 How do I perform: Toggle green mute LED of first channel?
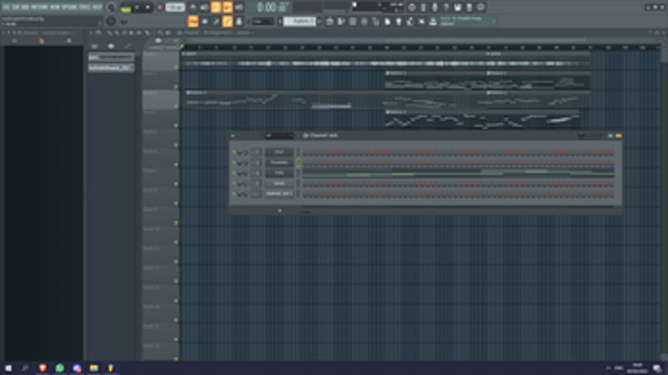tap(234, 153)
